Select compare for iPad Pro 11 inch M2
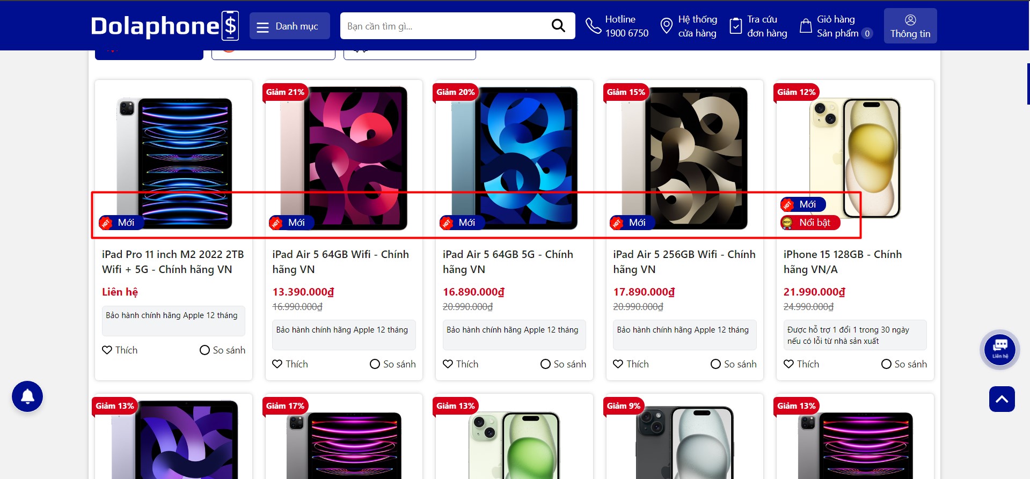1030x479 pixels. 204,350
